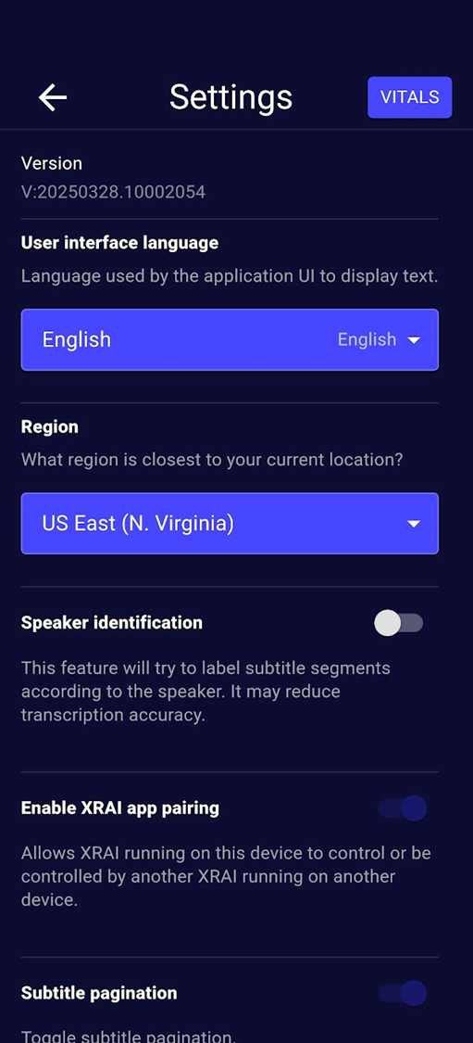Viewport: 473px width, 1043px height.
Task: Click the secondary English text beside the caret
Action: point(367,340)
